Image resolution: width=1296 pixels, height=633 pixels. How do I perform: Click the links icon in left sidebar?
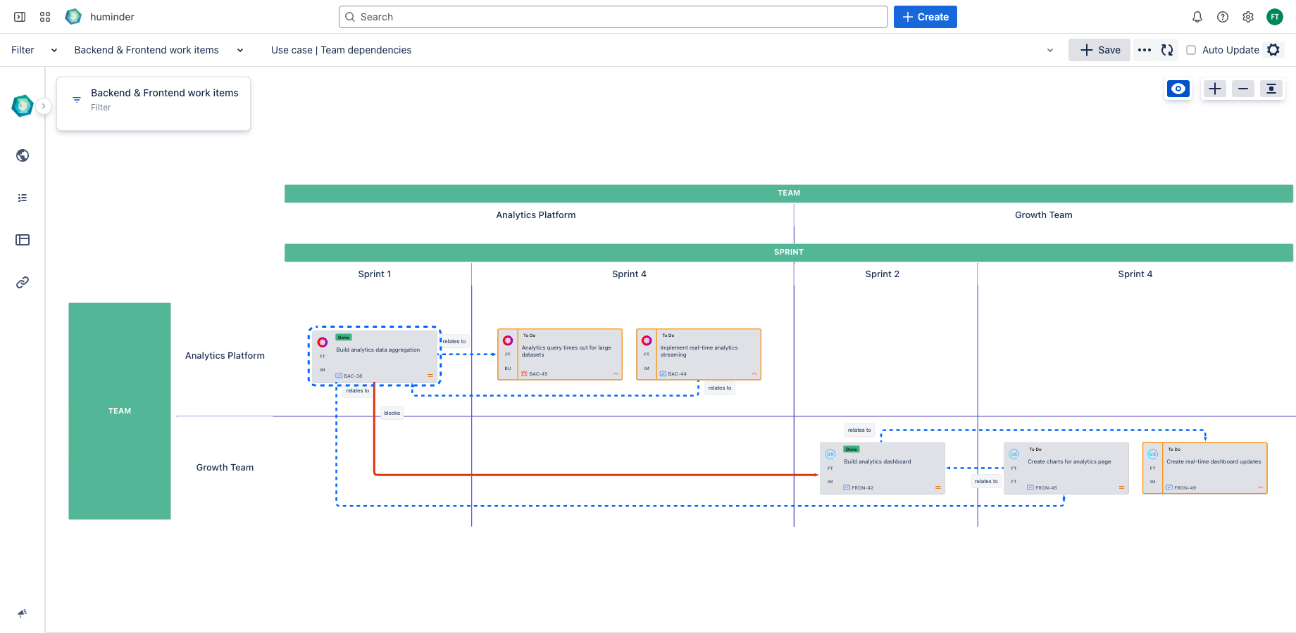[x=22, y=282]
